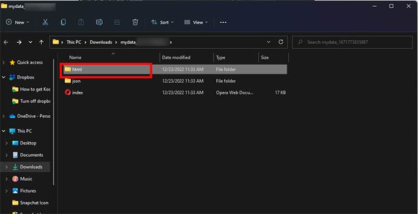Click the Delete trash icon

tap(135, 22)
